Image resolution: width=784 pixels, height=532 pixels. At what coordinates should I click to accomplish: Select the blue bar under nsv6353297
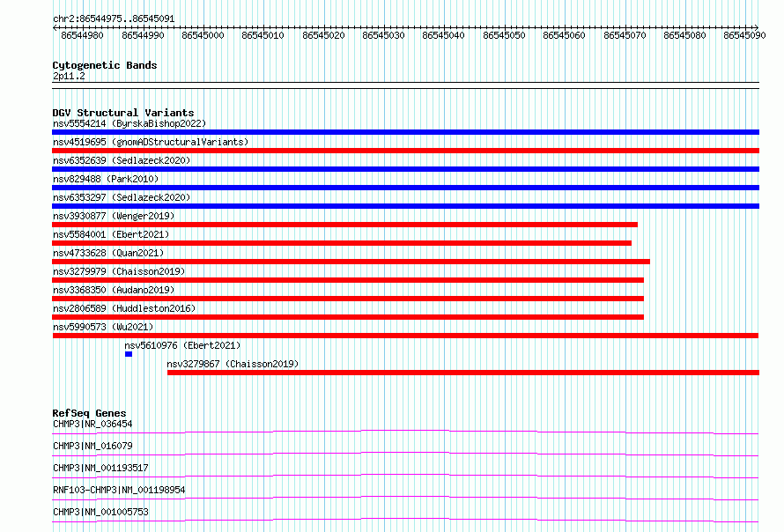[405, 206]
